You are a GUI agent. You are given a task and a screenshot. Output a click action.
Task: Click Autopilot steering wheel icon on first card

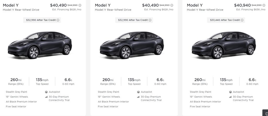point(46,92)
